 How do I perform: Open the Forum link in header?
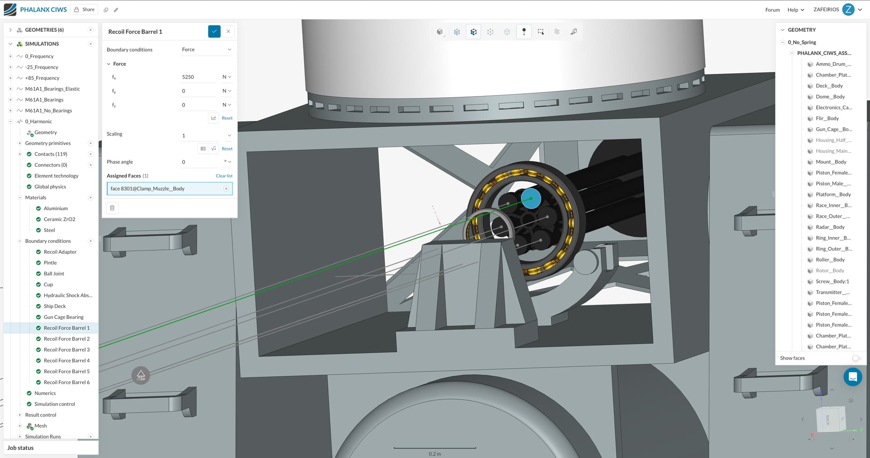772,10
